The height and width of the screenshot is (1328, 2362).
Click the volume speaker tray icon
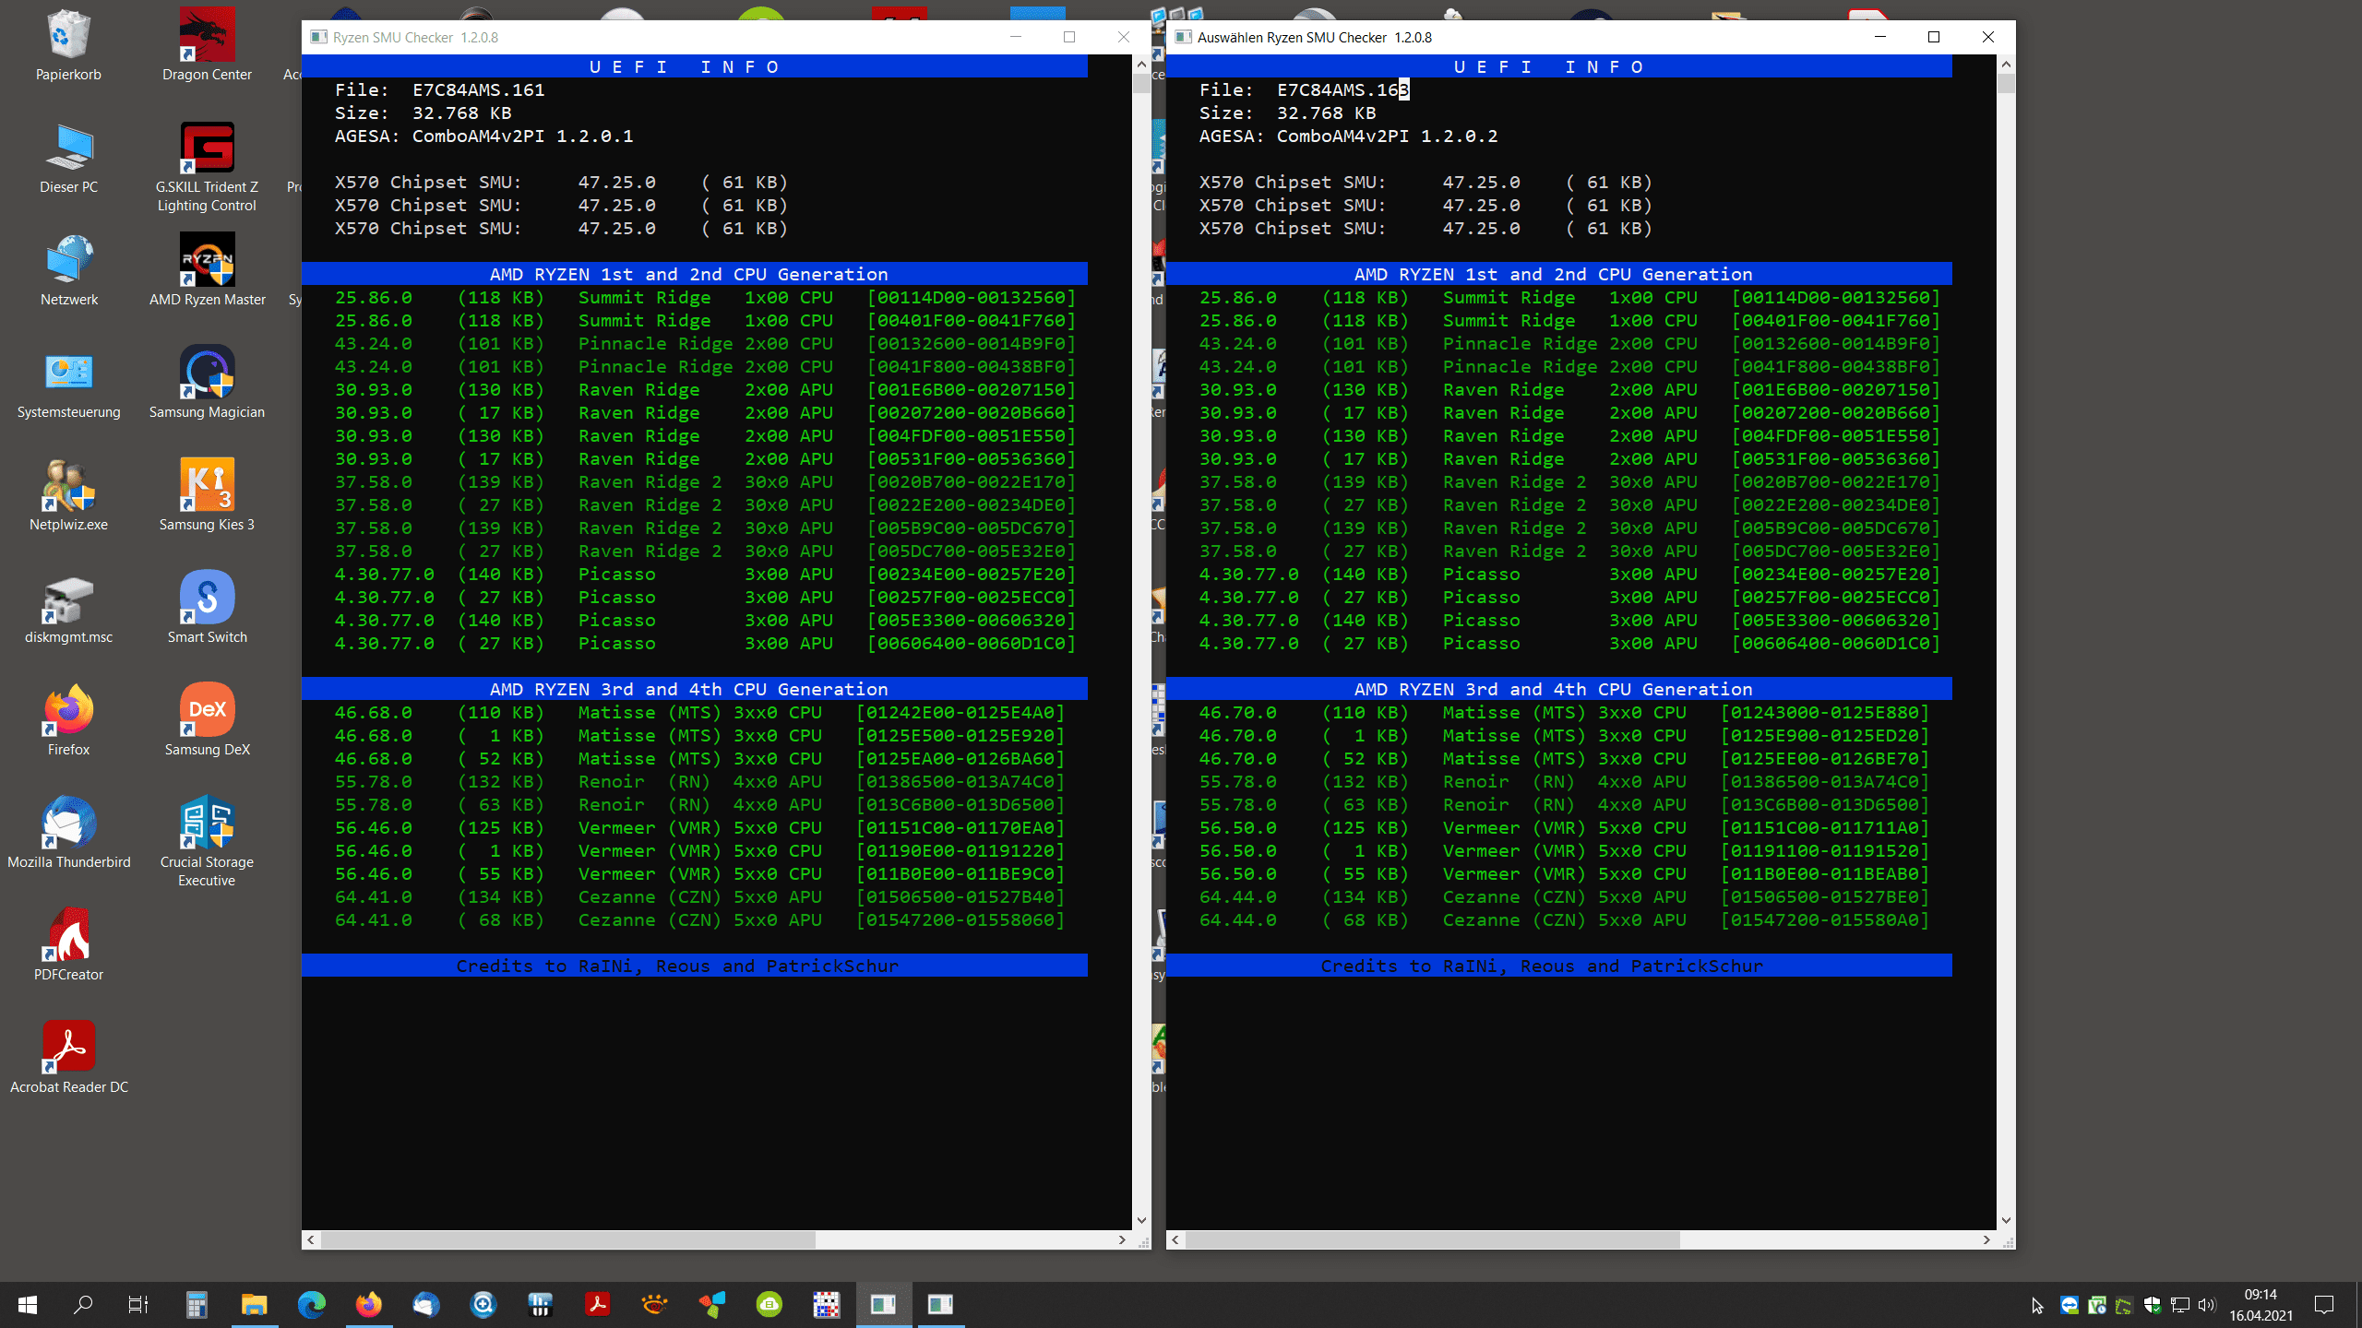click(x=2207, y=1305)
